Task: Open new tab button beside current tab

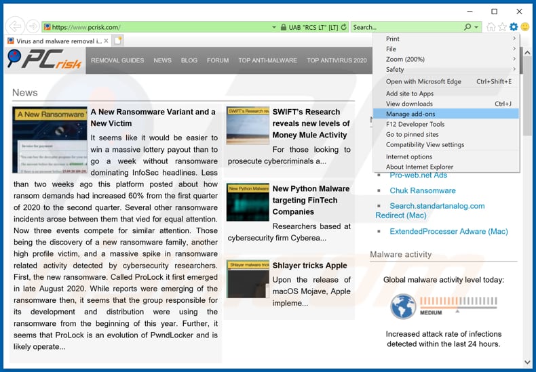Action: point(117,41)
